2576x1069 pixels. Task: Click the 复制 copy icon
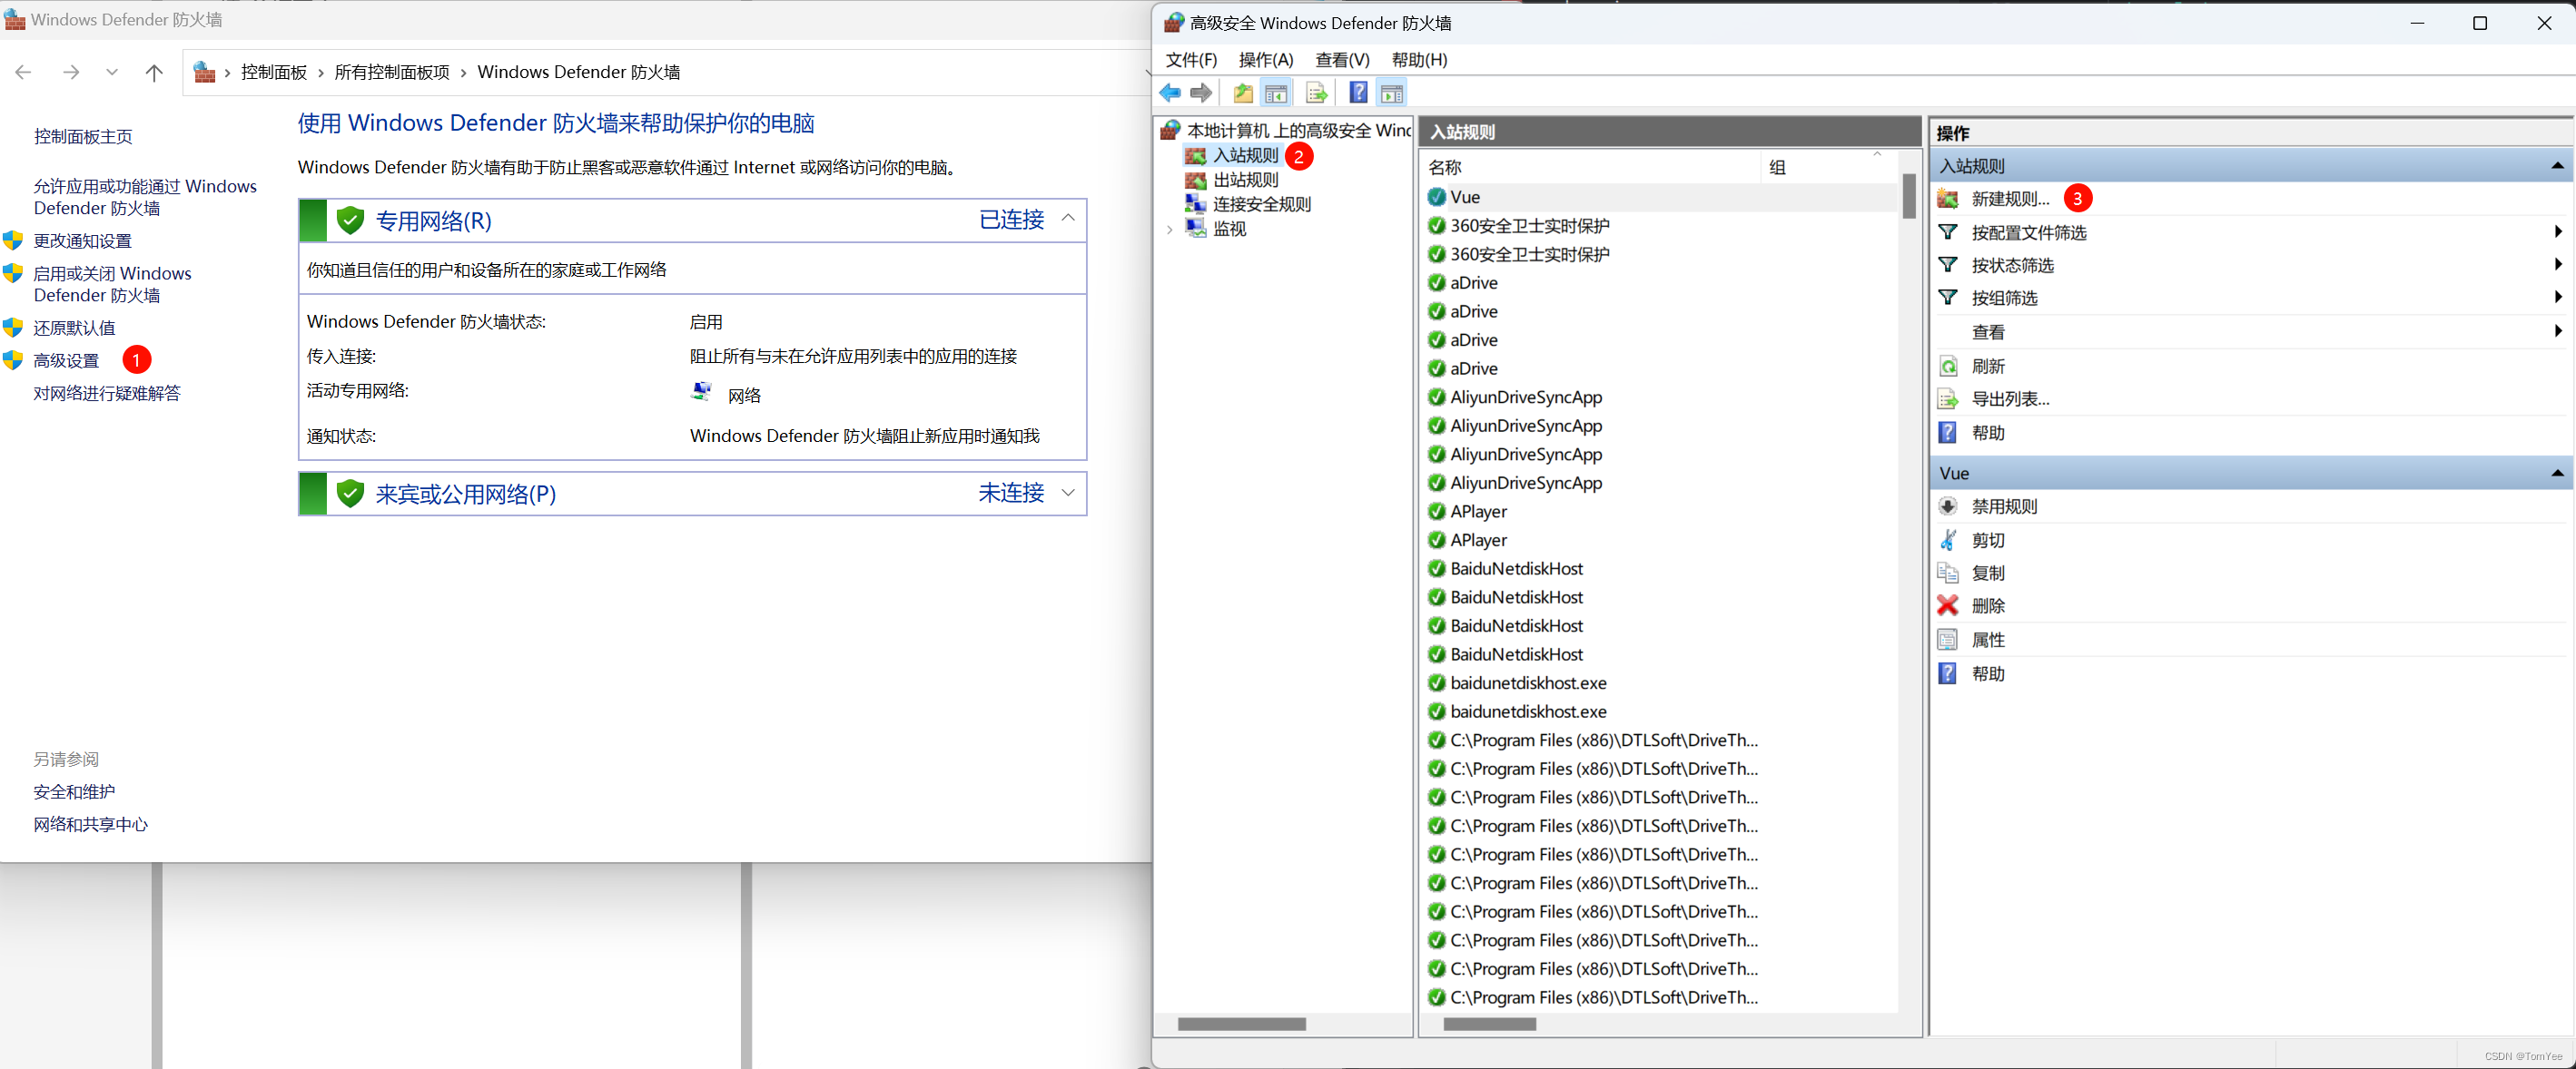tap(1948, 573)
